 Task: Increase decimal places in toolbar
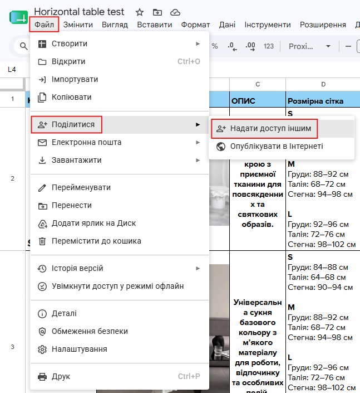click(250, 46)
